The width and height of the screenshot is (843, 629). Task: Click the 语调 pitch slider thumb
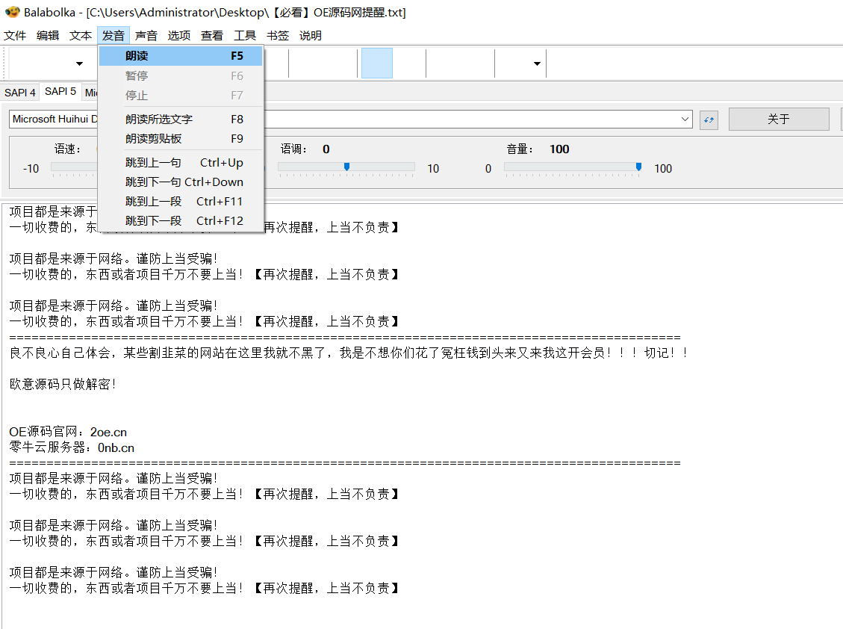pos(346,167)
